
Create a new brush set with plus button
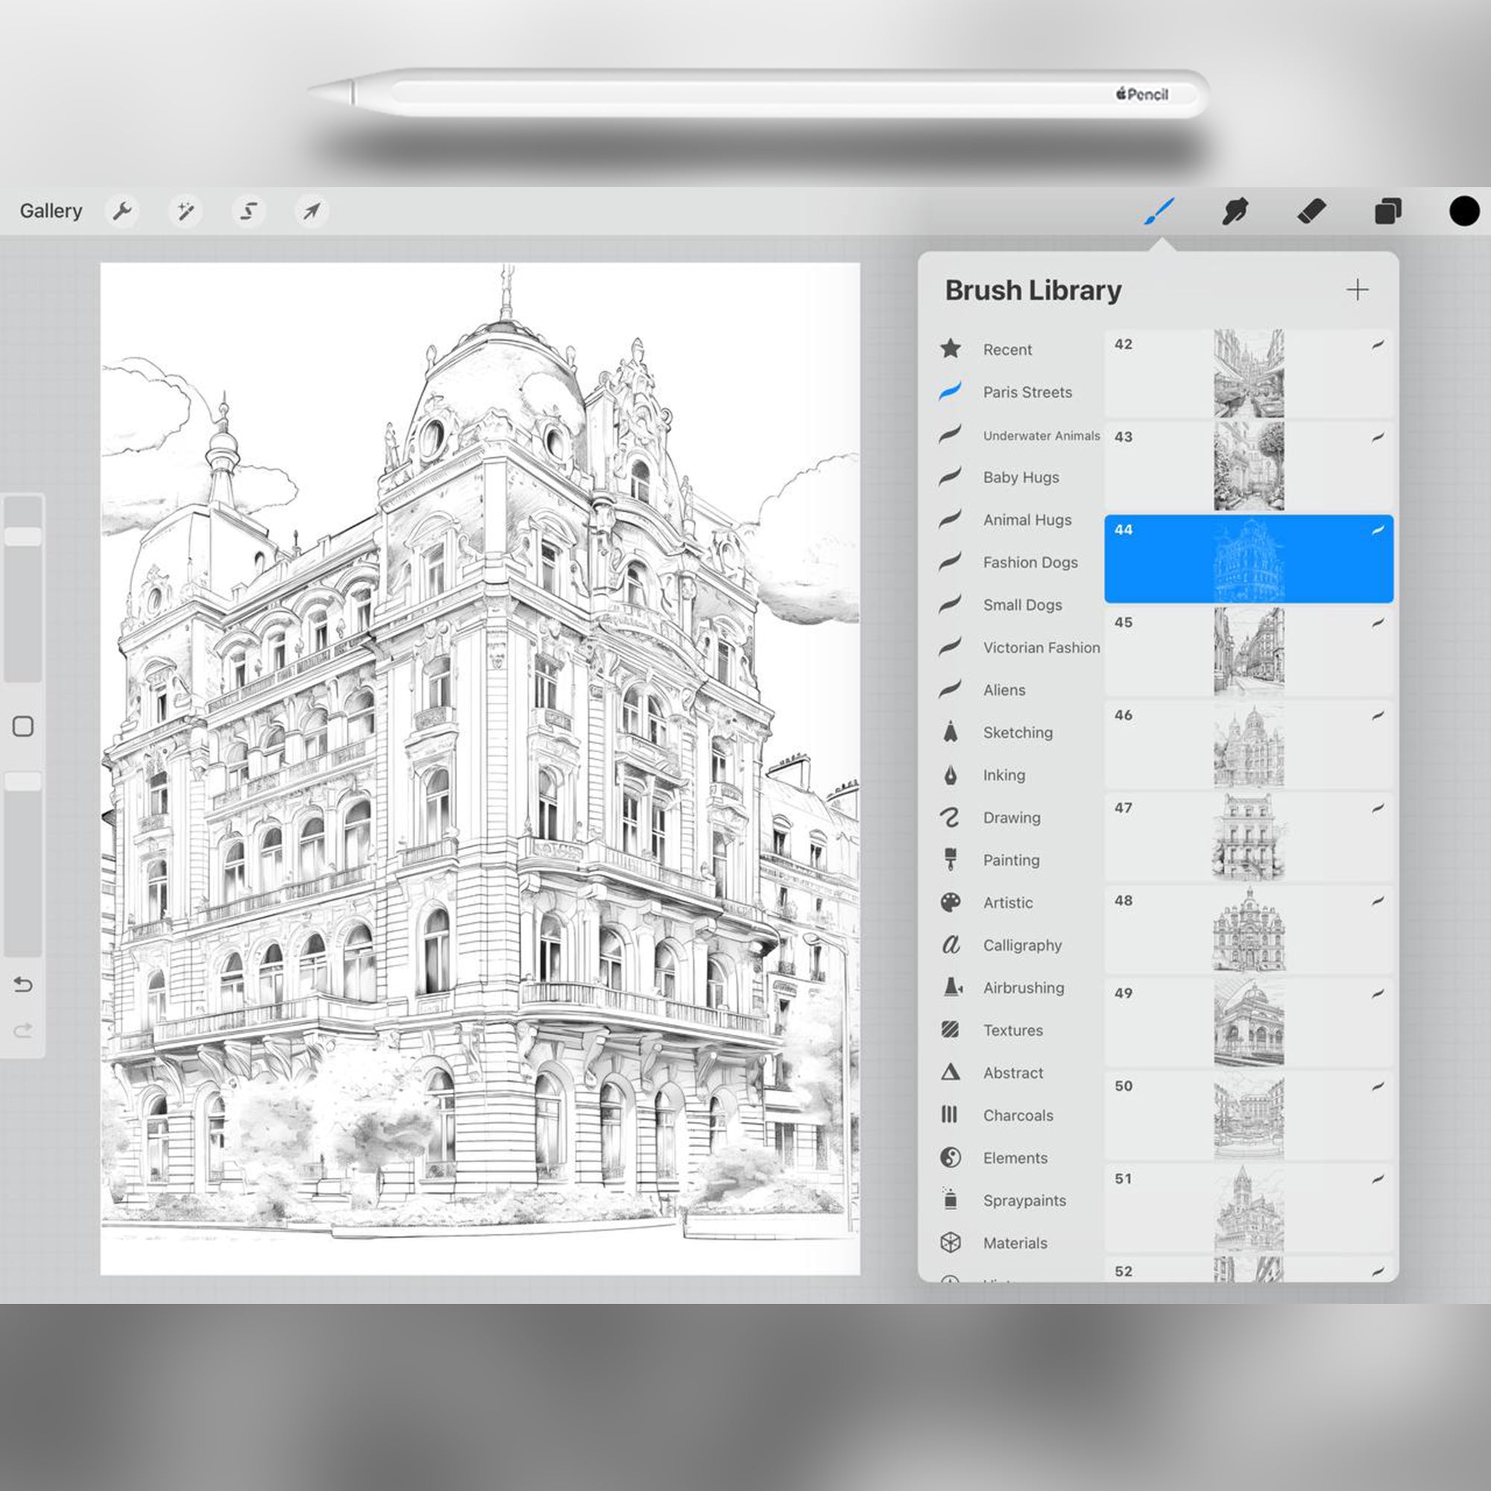[x=1358, y=289]
